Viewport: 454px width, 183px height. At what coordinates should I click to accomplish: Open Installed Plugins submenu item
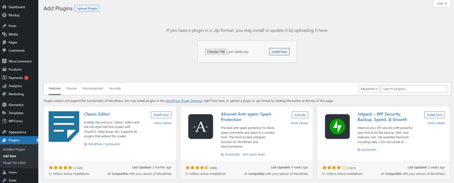coord(14,149)
